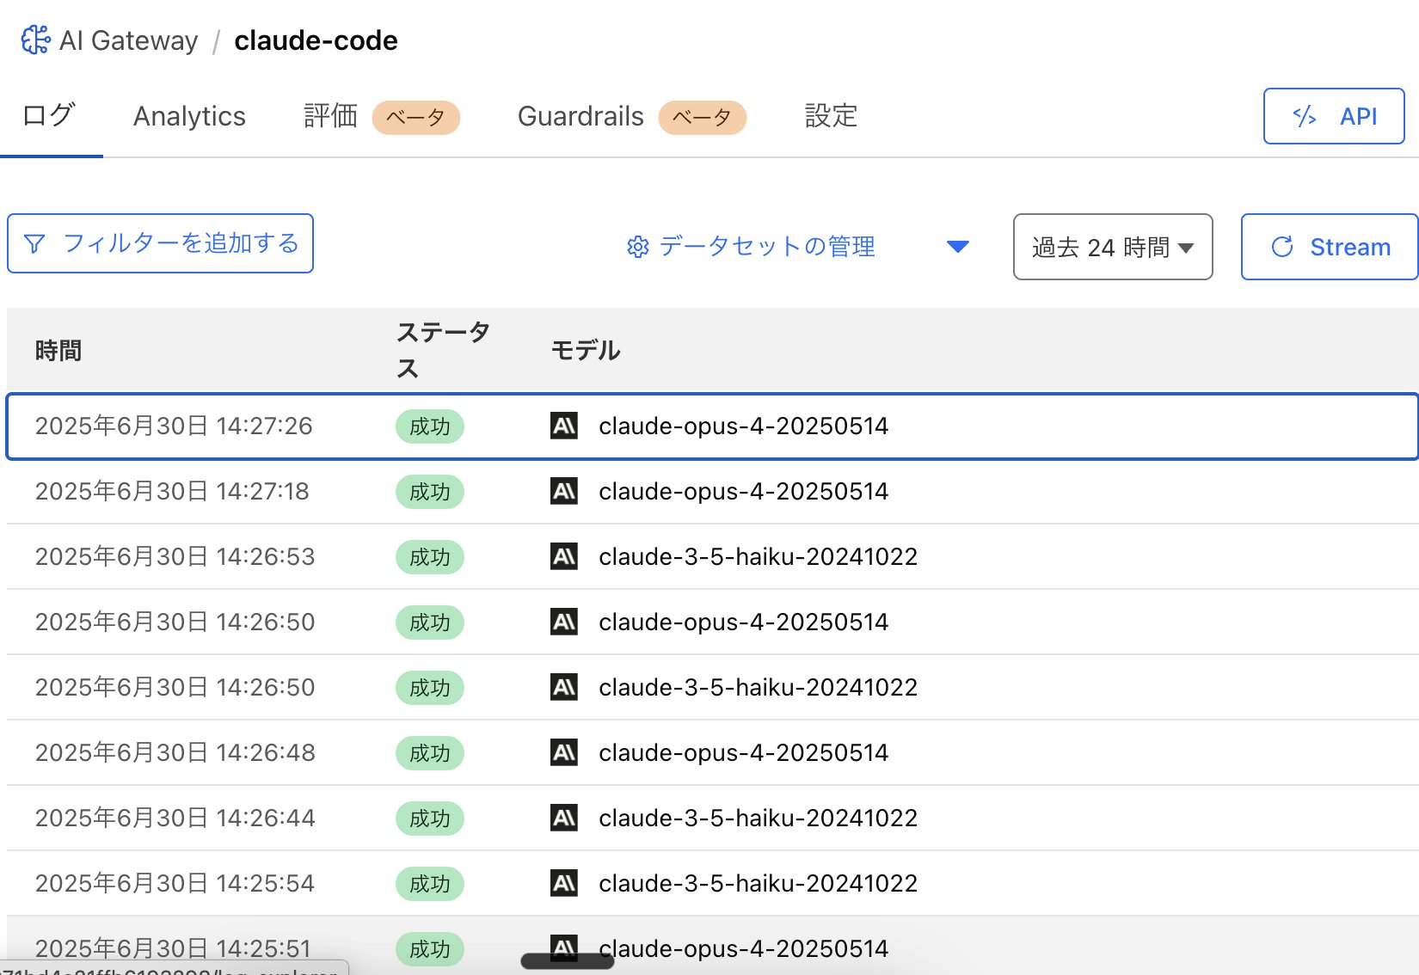Click the API code brackets icon
This screenshot has width=1419, height=975.
[x=1305, y=116]
